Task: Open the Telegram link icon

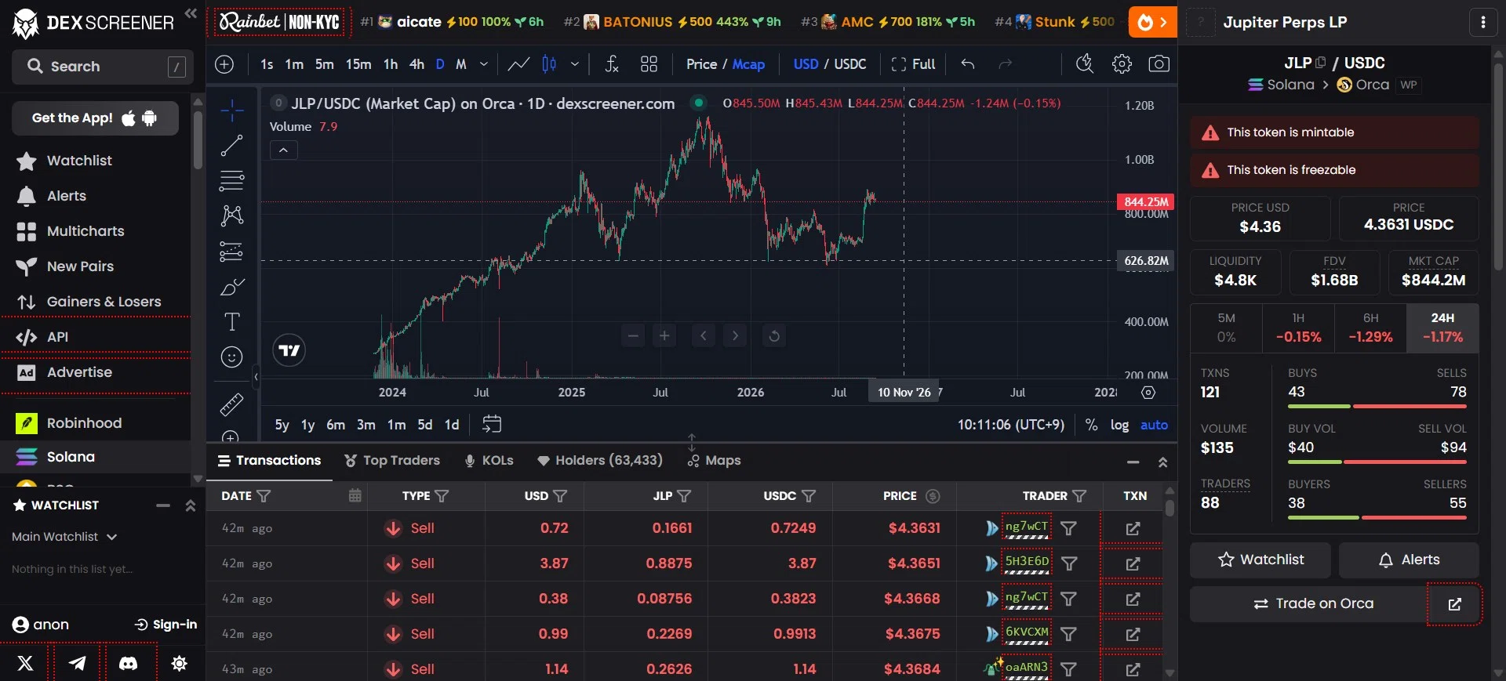Action: 77,663
